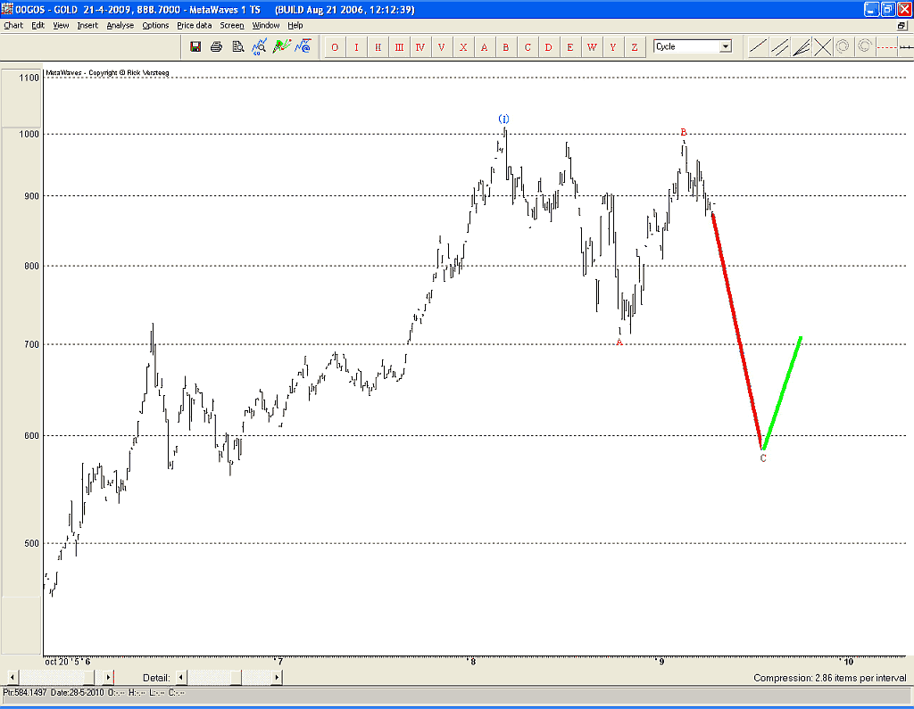This screenshot has height=709, width=914.
Task: Select the wave label X button
Action: [x=463, y=47]
